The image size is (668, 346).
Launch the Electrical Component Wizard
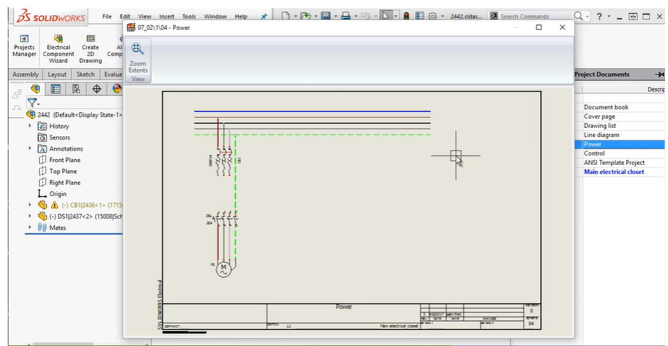click(58, 47)
